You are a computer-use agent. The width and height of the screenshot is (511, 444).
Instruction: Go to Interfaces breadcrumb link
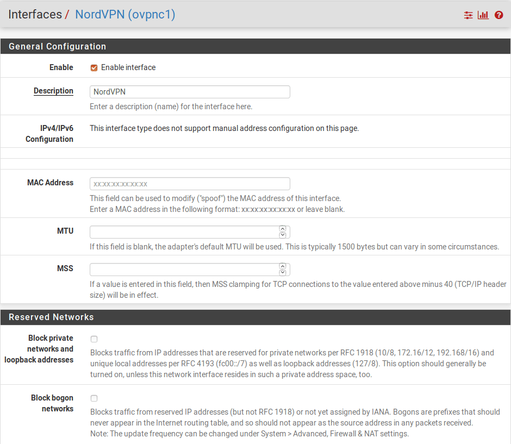point(35,15)
